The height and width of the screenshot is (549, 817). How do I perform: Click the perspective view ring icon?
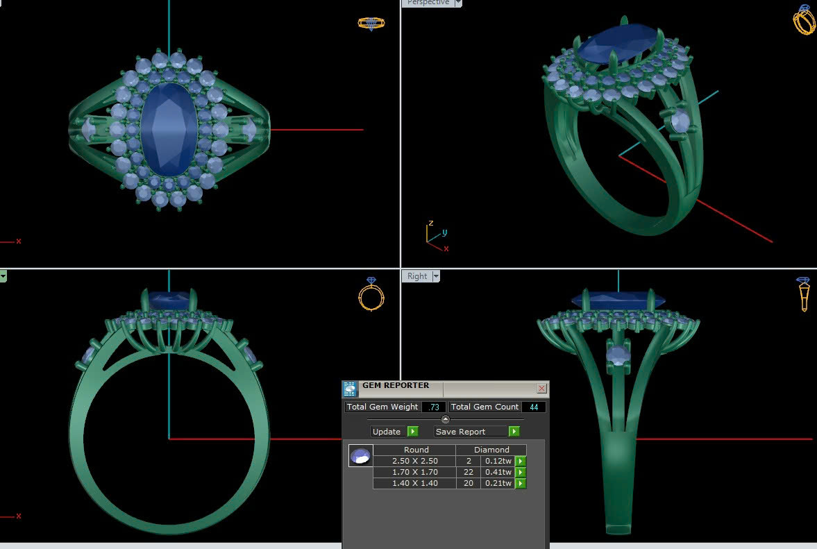tap(804, 20)
